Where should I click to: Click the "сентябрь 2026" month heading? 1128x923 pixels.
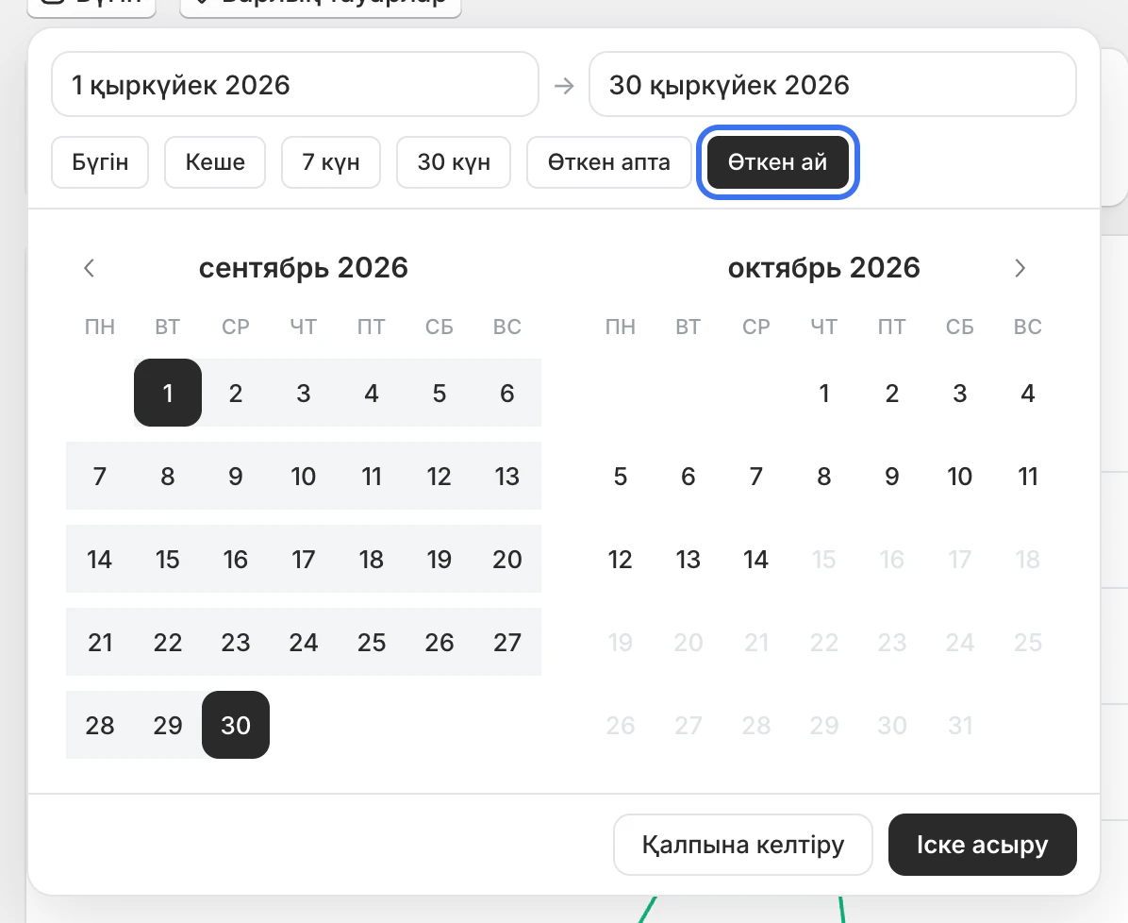304,268
